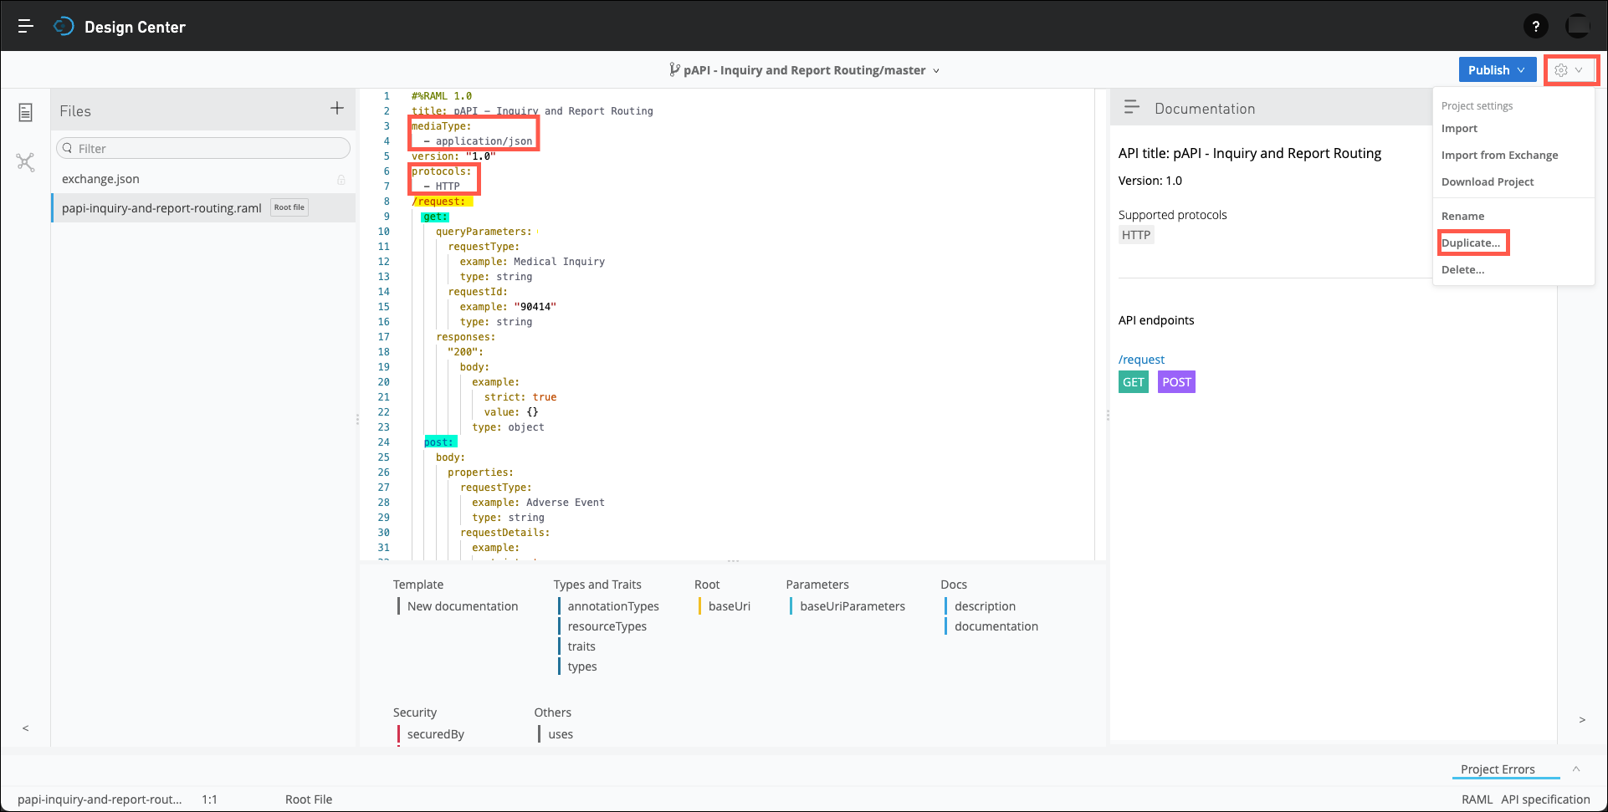Screen dimensions: 1608x812
Task: Toggle the Documentation panel list icon
Action: (1131, 107)
